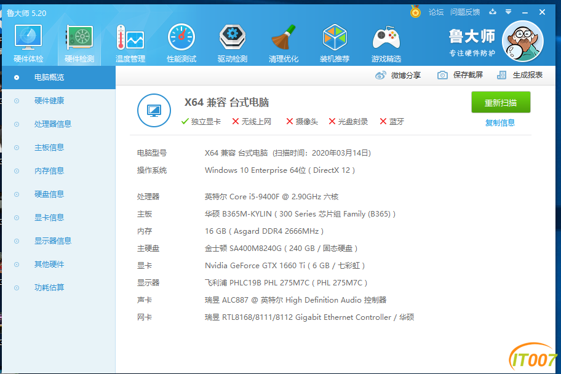Screen dimensions: 561x374
Task: Click the 华硕 B365M-KYLIN motherboard value
Action: point(300,214)
